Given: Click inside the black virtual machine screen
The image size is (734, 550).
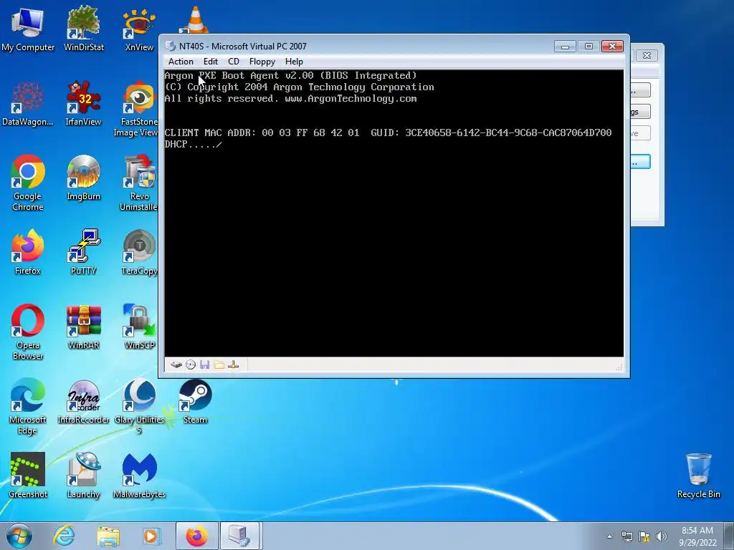Looking at the screenshot, I should pos(394,213).
